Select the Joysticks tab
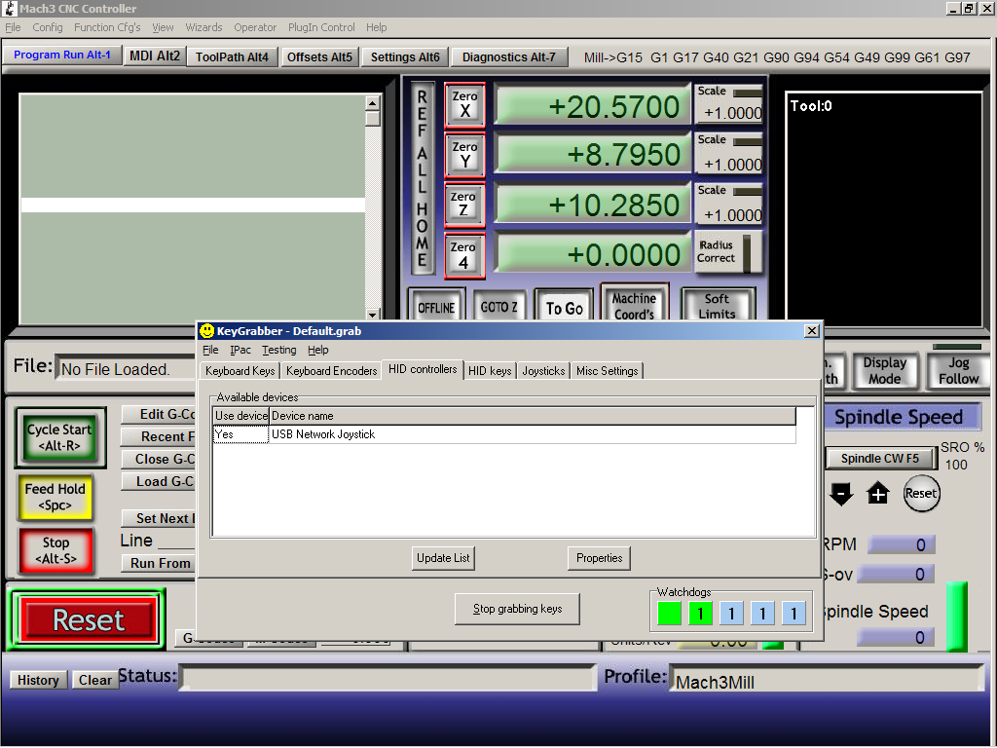 click(543, 371)
